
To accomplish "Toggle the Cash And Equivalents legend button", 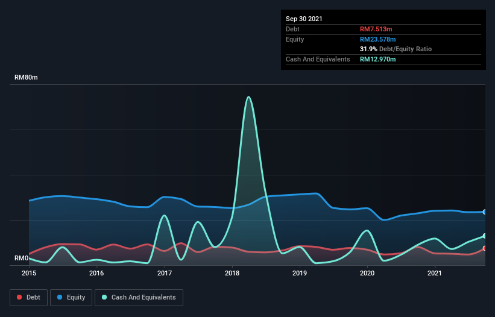I will click(x=139, y=298).
